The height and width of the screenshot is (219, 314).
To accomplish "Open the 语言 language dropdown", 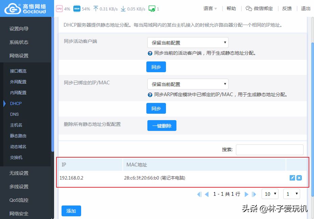I will [210, 8].
